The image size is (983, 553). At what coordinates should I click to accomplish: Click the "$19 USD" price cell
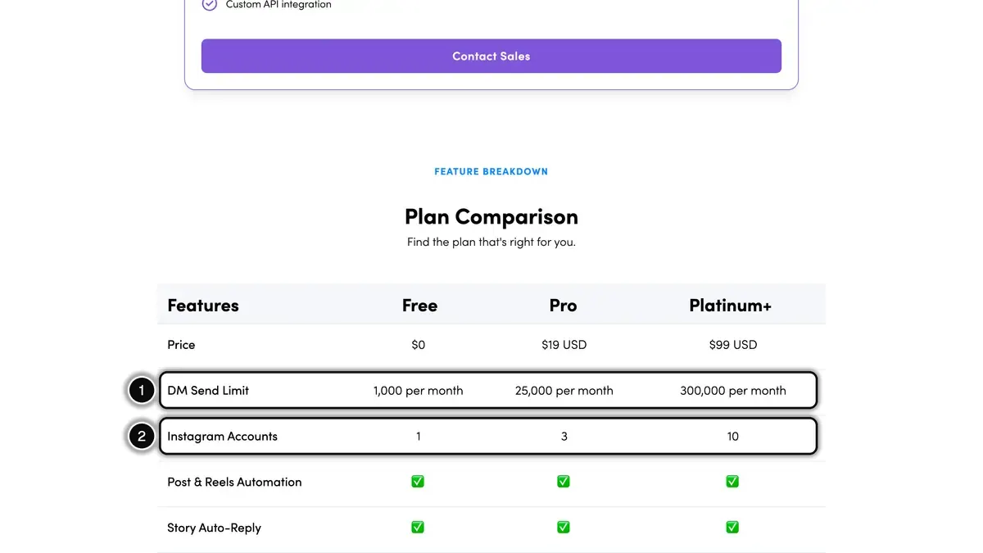pyautogui.click(x=564, y=345)
